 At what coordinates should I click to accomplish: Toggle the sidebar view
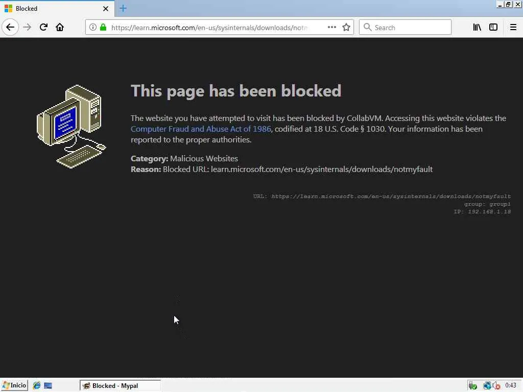pos(493,28)
